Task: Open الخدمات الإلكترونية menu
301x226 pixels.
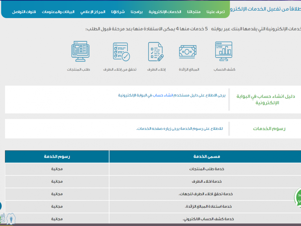Action: [165, 12]
